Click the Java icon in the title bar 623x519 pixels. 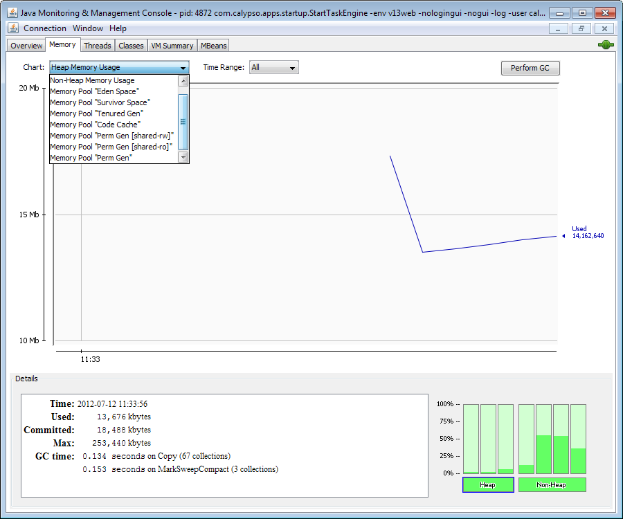point(12,12)
